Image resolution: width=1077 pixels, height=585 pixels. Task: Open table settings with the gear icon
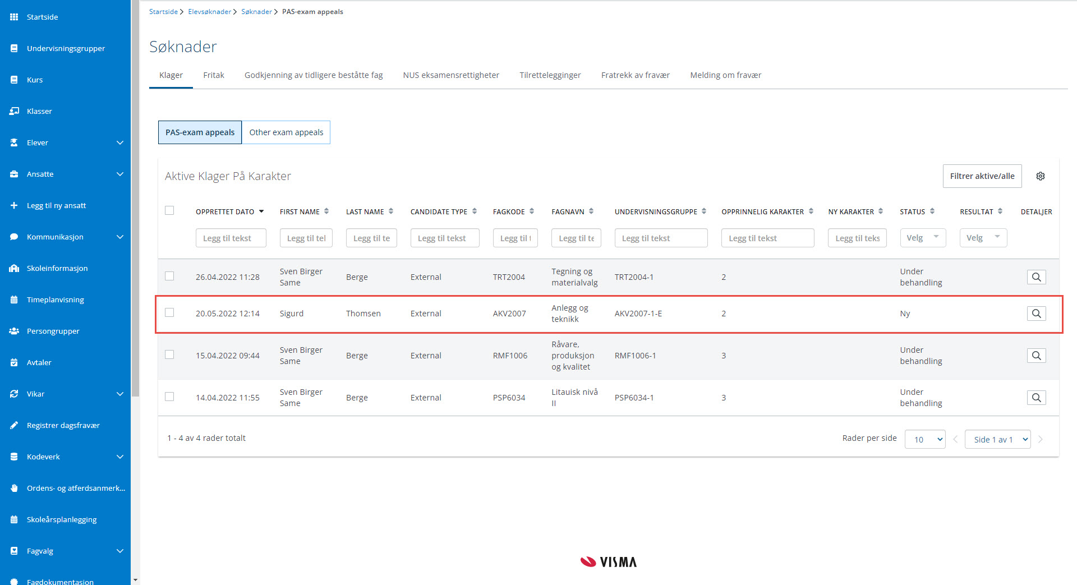point(1041,176)
